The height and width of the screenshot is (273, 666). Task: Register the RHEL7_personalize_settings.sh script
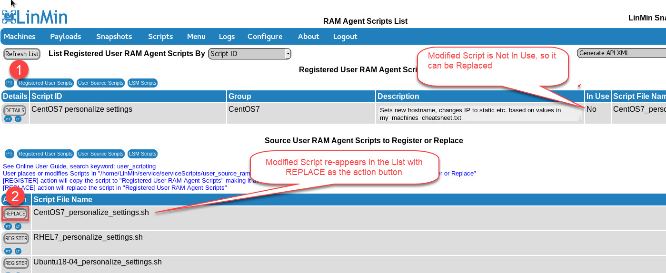(16, 238)
